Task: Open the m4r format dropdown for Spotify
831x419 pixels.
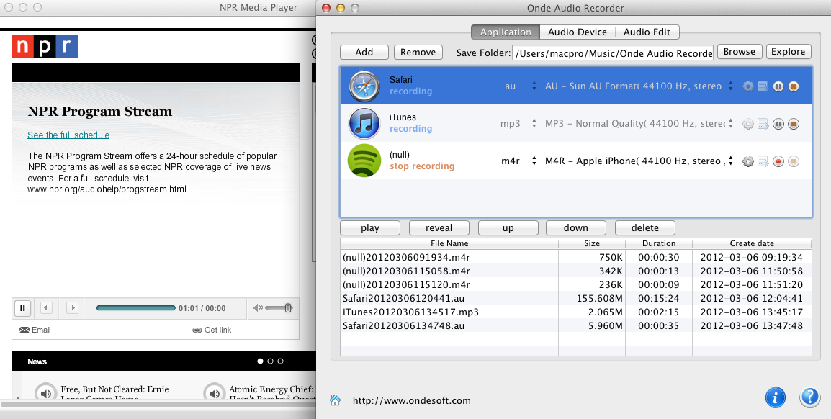Action: coord(534,161)
